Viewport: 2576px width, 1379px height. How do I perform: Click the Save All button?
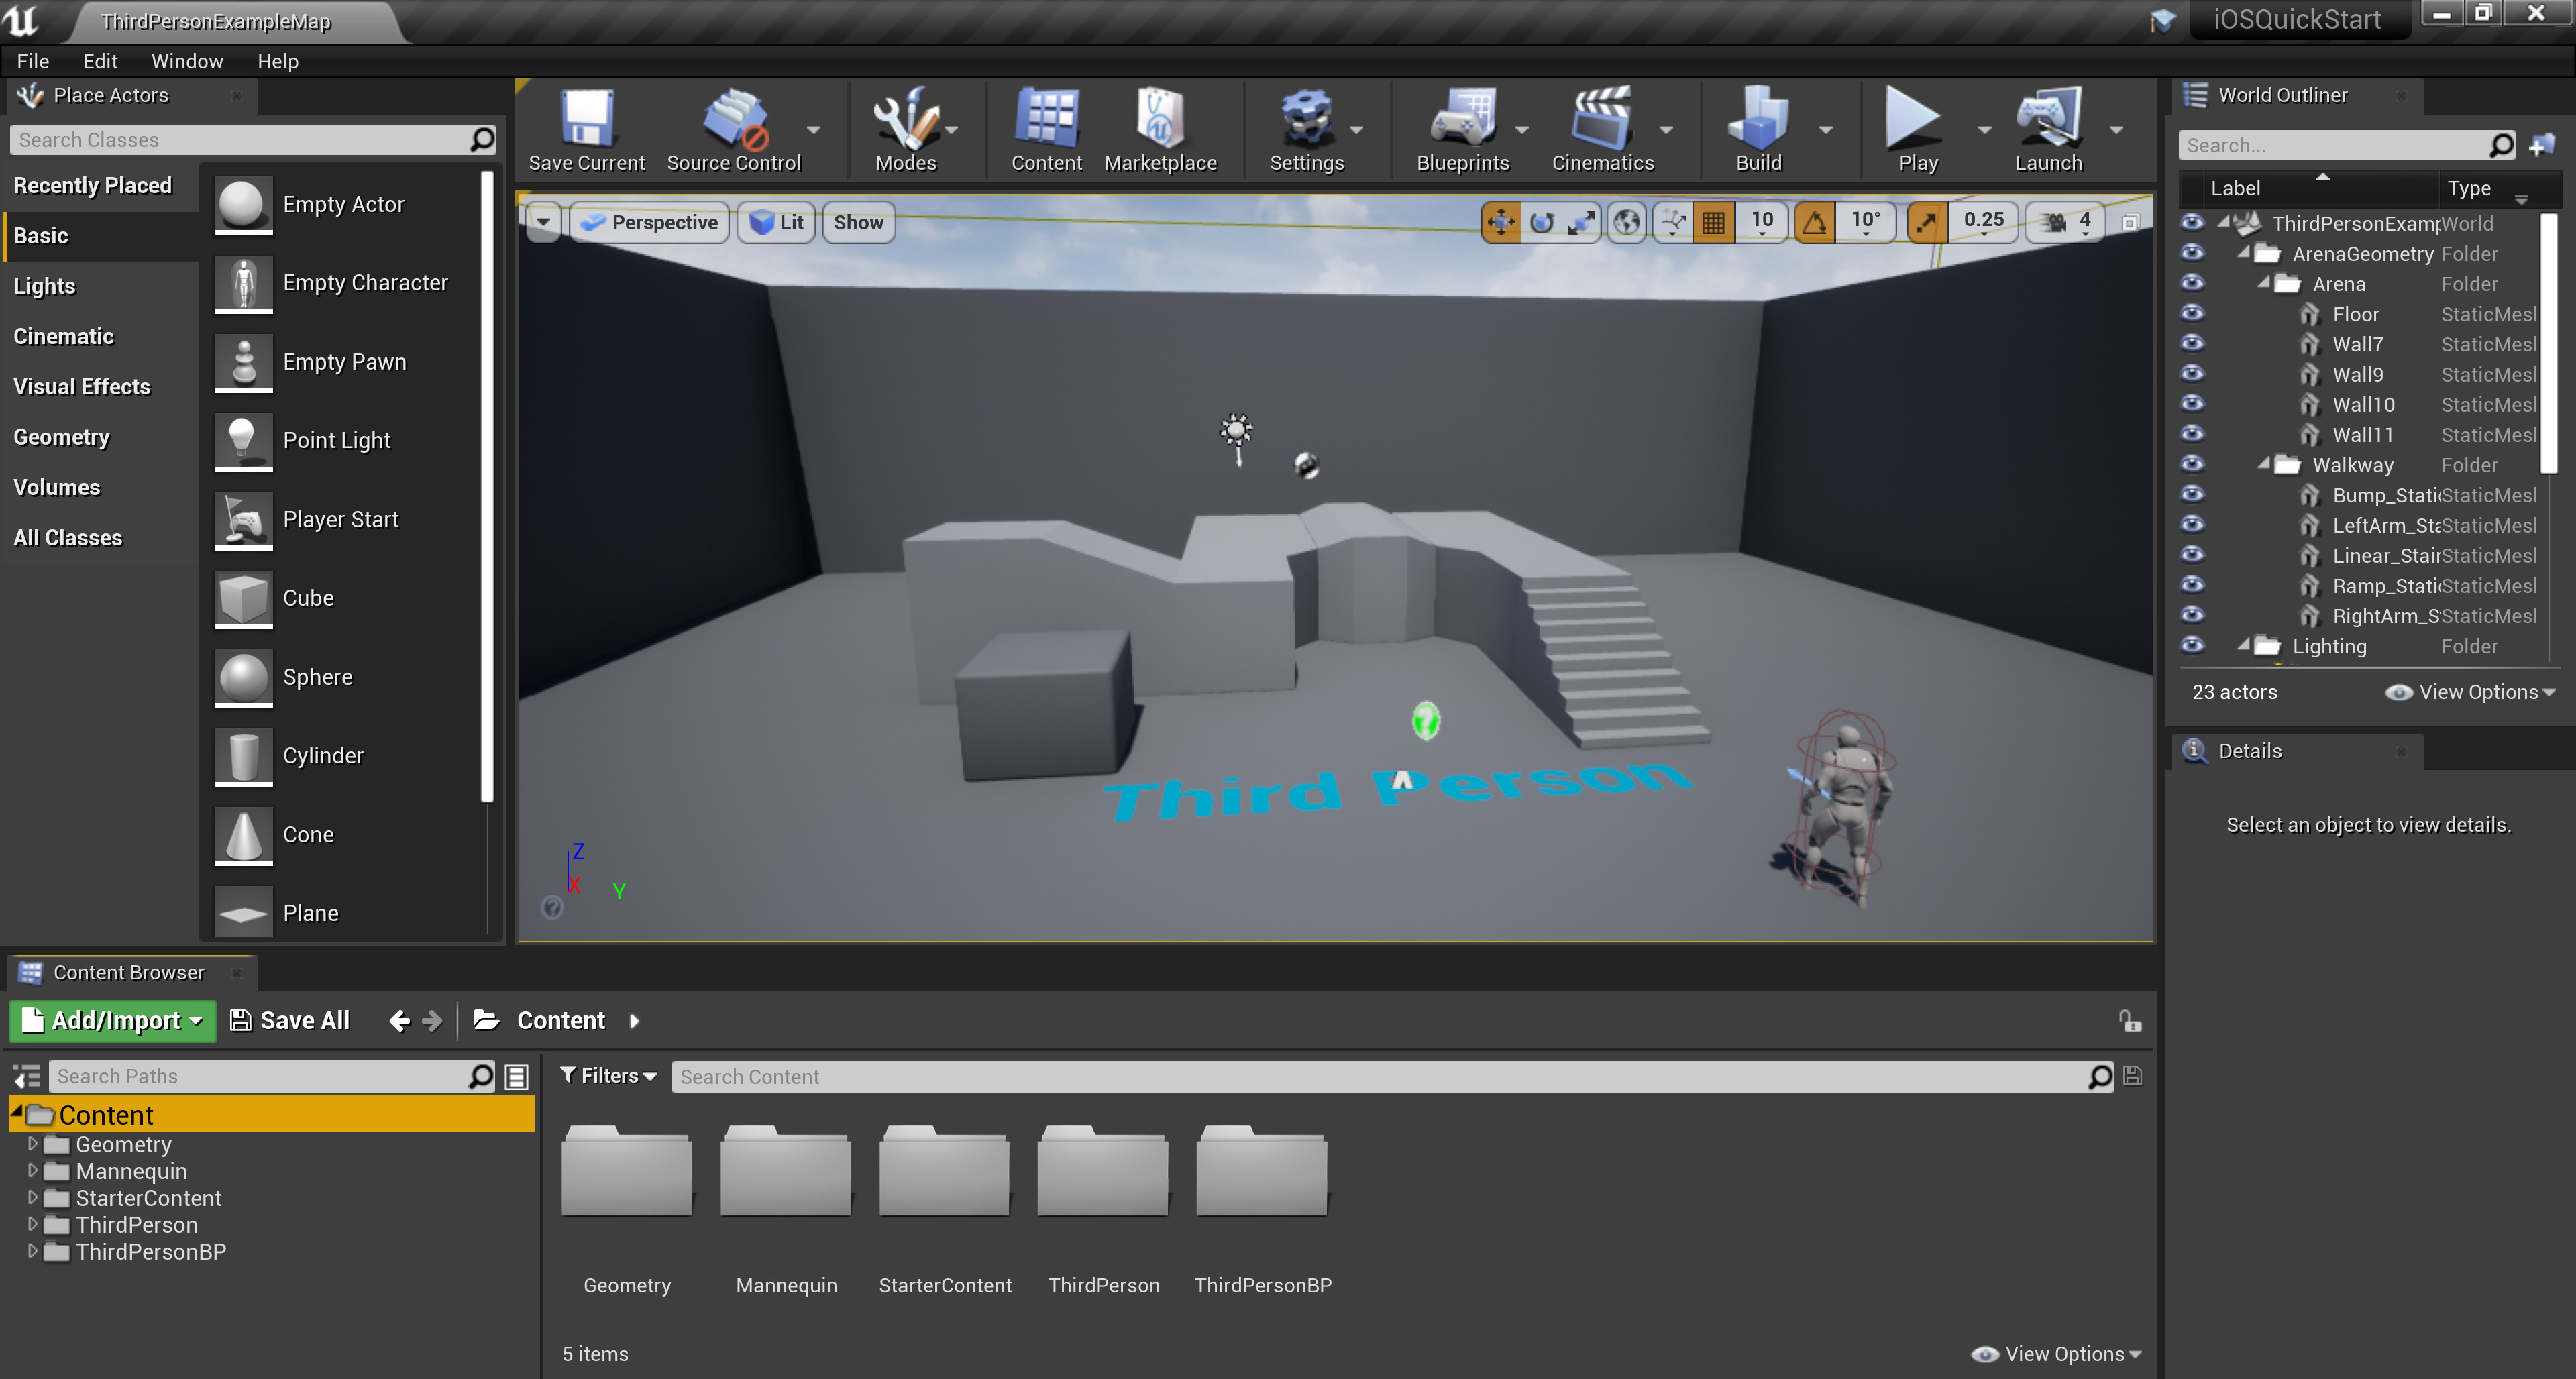tap(290, 1020)
